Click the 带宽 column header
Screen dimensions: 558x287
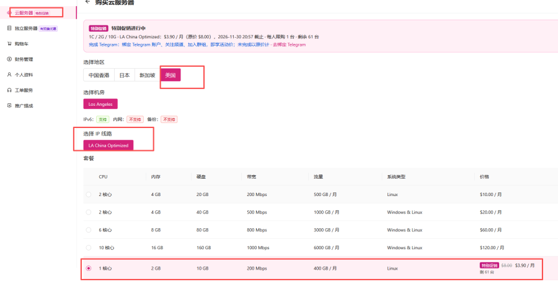point(252,176)
